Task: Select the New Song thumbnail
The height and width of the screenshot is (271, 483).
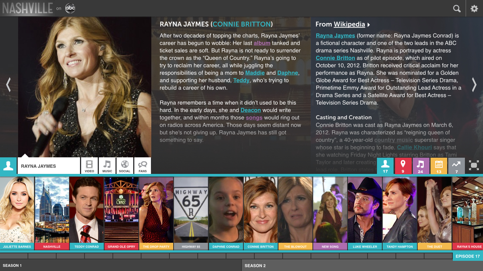Action: (x=330, y=213)
